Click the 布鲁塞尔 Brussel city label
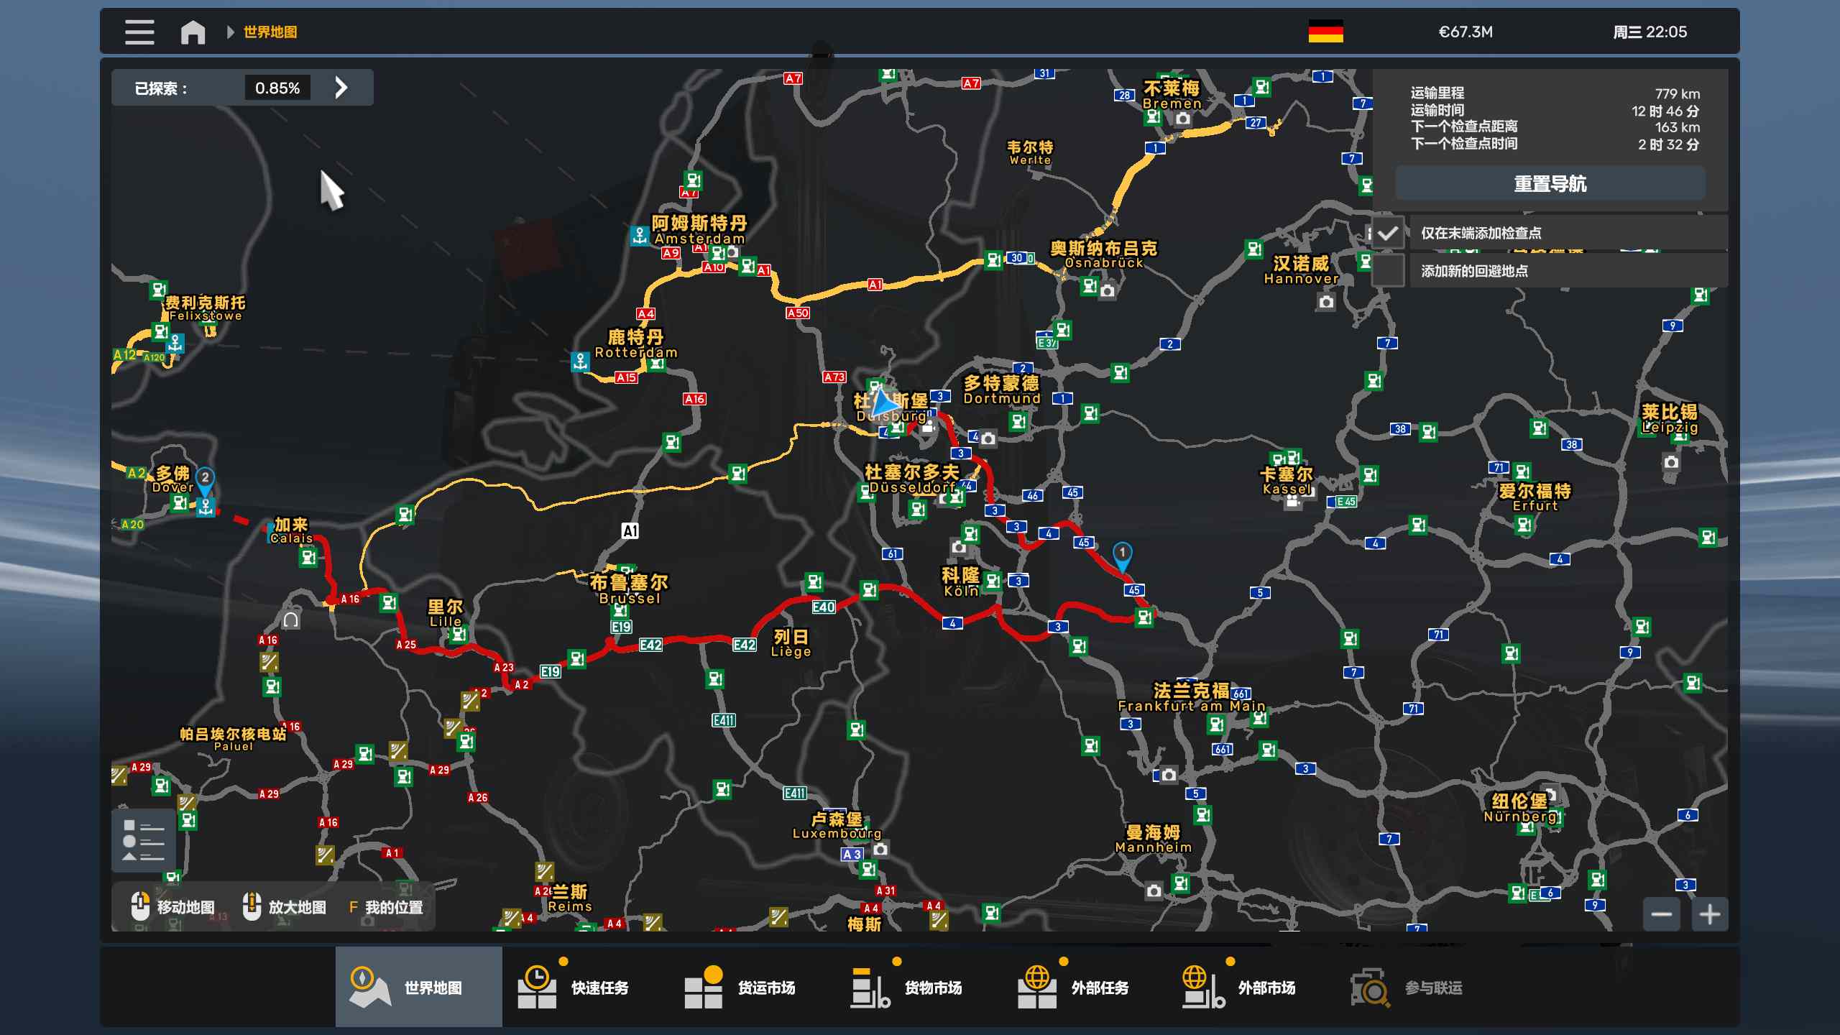Screen dimensions: 1840x1035 (629, 589)
